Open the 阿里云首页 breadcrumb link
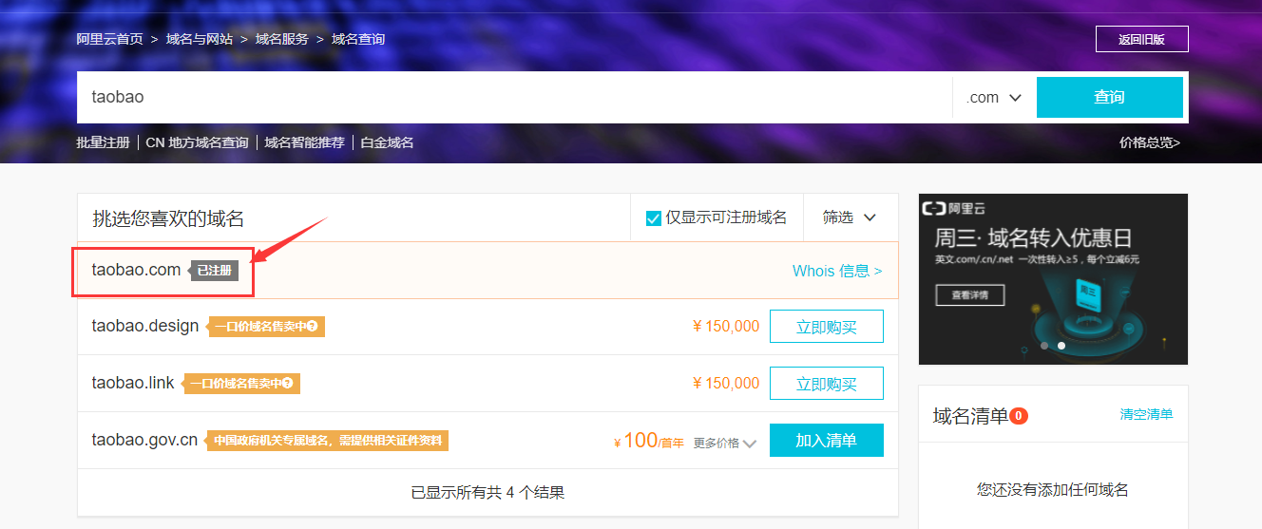The image size is (1262, 529). (x=109, y=39)
